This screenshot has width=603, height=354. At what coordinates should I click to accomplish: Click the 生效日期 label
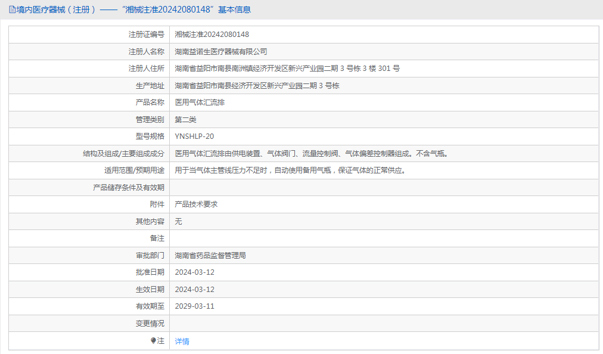[150, 290]
